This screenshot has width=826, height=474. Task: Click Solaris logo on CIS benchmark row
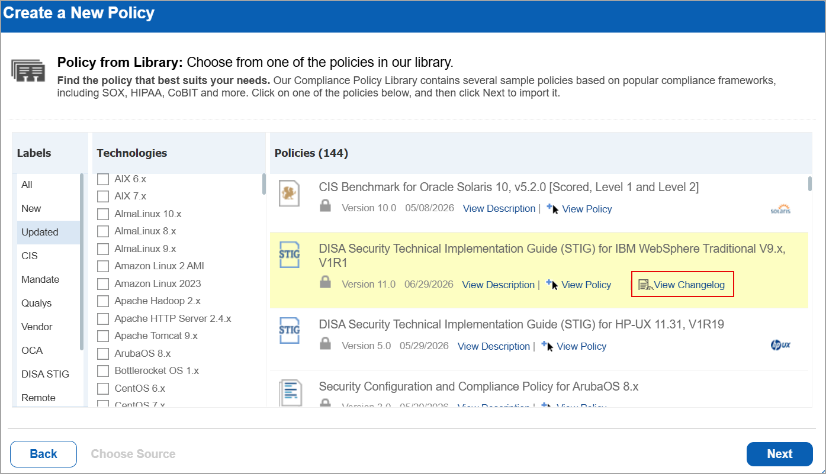coord(780,209)
